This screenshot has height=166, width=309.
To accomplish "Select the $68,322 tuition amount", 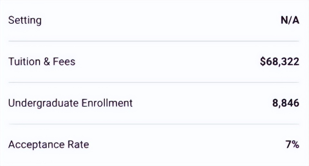I will click(x=279, y=62).
